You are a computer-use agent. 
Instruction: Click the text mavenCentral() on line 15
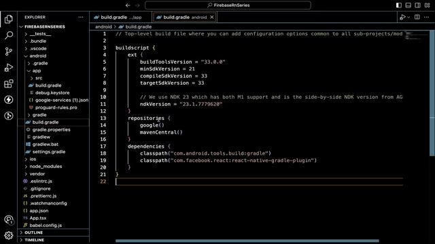pyautogui.click(x=161, y=132)
